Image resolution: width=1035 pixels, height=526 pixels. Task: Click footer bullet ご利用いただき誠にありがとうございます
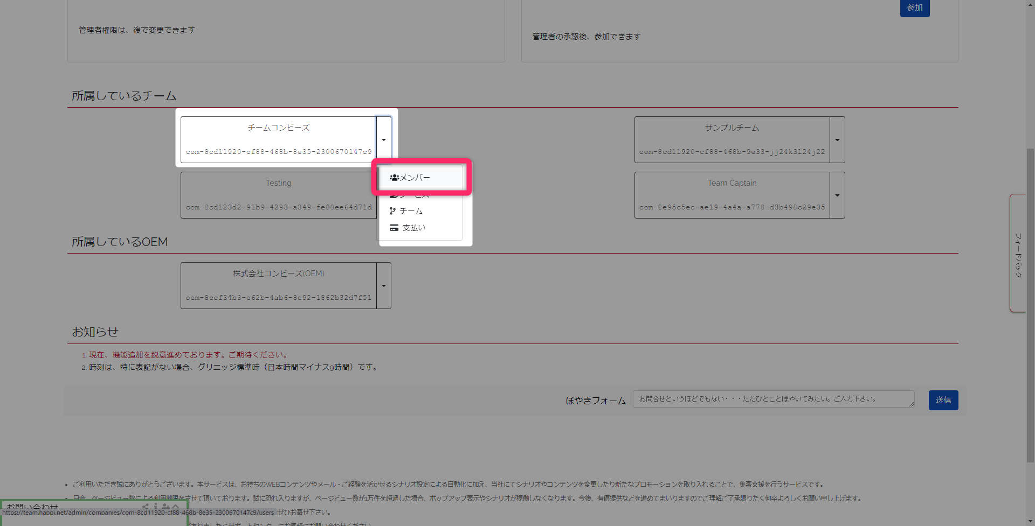coord(447,485)
